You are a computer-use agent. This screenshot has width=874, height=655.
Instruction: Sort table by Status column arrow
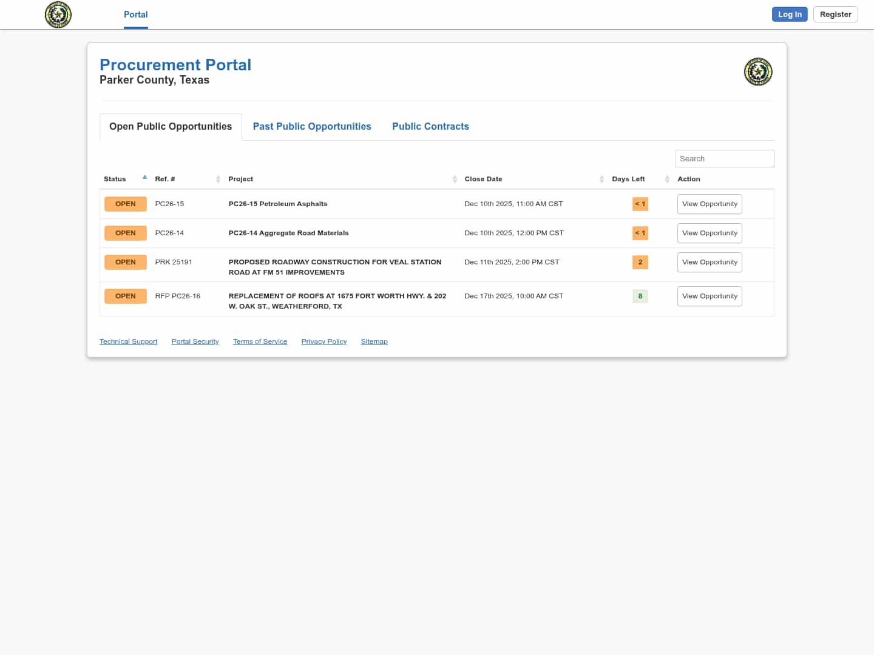click(x=144, y=178)
